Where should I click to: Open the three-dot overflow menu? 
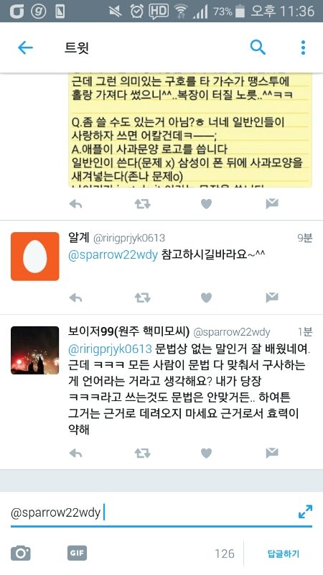click(303, 47)
